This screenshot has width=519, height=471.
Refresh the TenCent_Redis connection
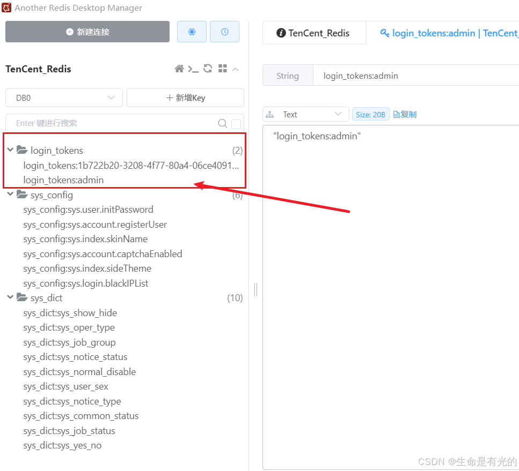208,69
